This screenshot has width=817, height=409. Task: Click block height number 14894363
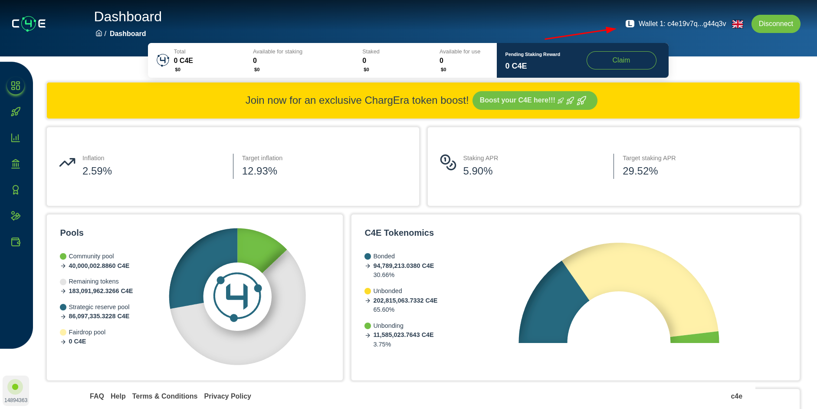16,400
